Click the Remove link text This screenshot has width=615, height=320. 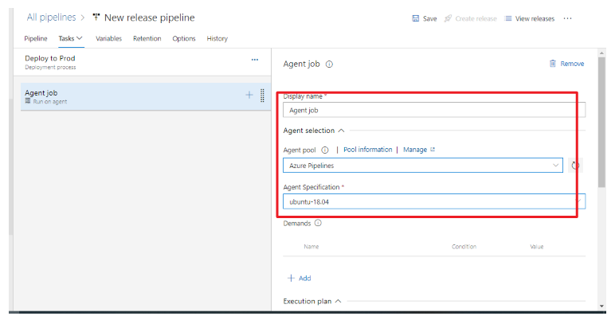click(x=572, y=64)
